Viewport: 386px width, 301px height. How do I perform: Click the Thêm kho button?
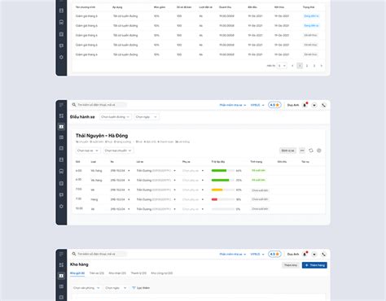291,265
